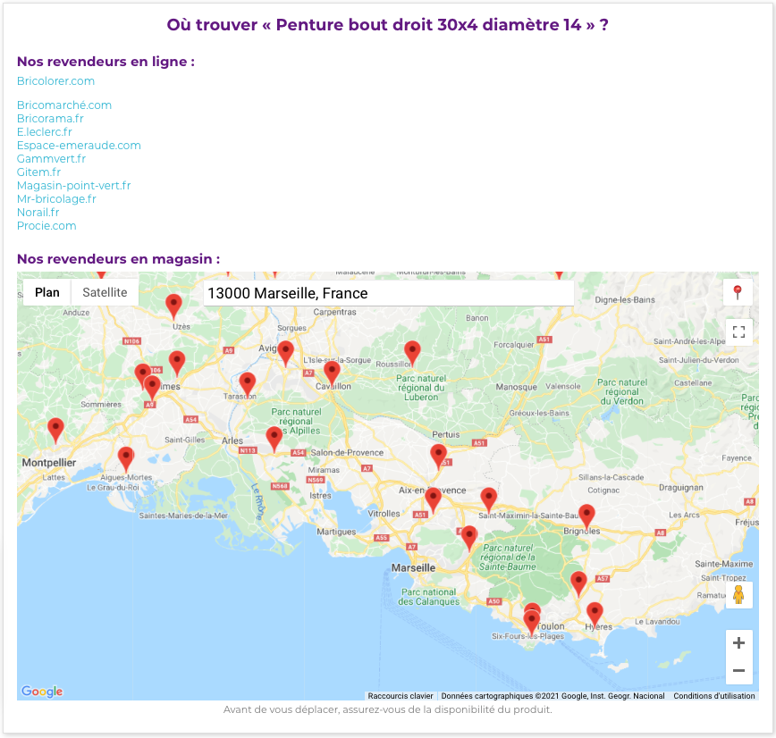Switch map to Satellite view
This screenshot has width=776, height=738.
pos(105,292)
